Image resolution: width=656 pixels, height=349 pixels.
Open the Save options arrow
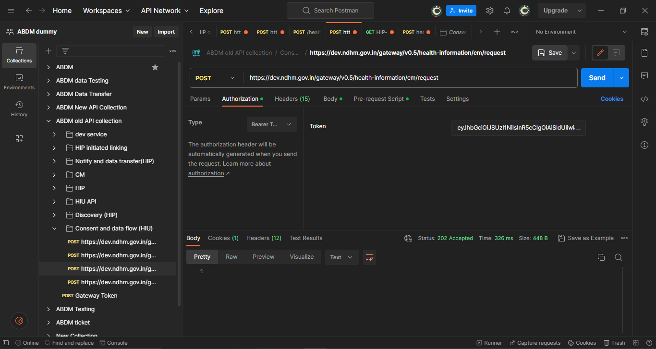(573, 53)
